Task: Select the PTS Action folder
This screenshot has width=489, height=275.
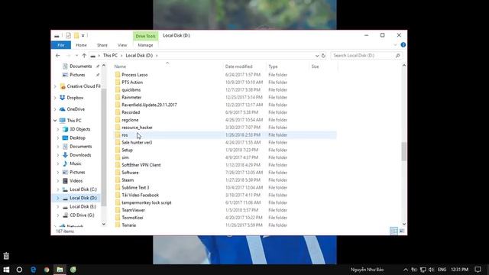Action: [x=132, y=82]
